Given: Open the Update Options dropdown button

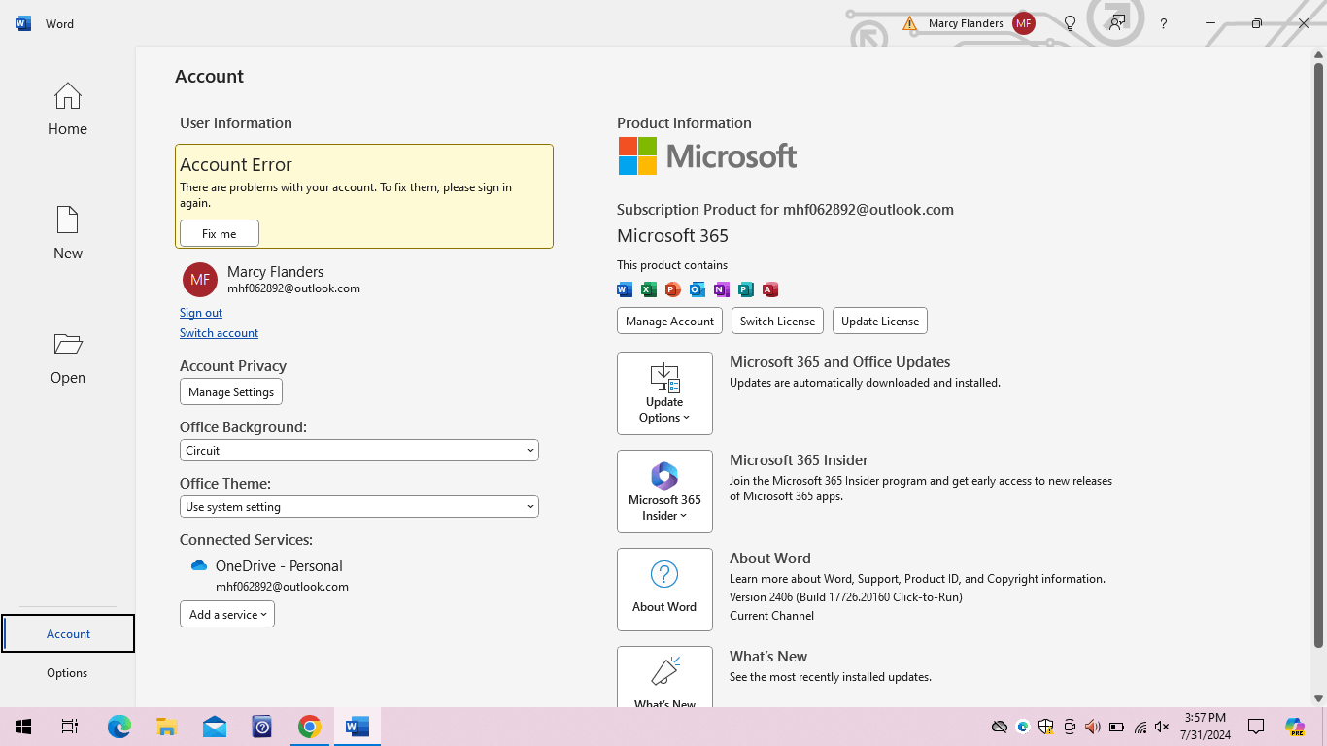Looking at the screenshot, I should click(x=664, y=393).
